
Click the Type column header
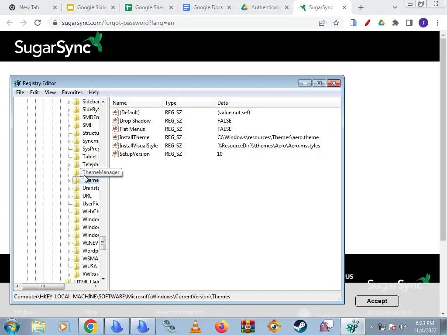point(189,103)
